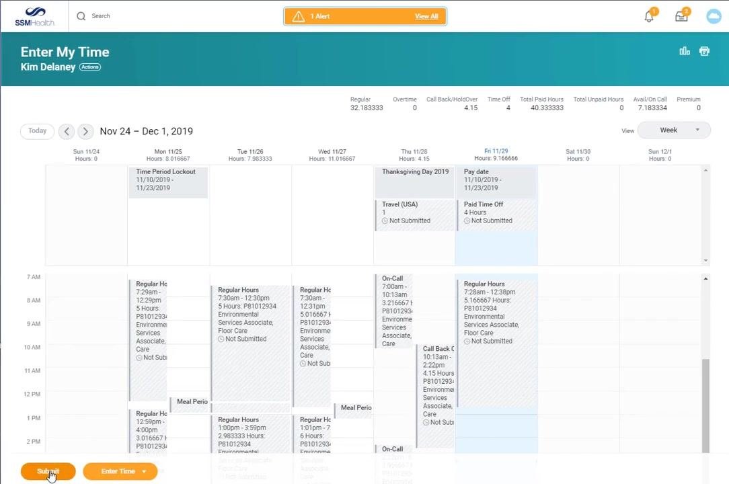Open Thursday Call Back 10:13am block
This screenshot has width=729, height=484.
435,396
